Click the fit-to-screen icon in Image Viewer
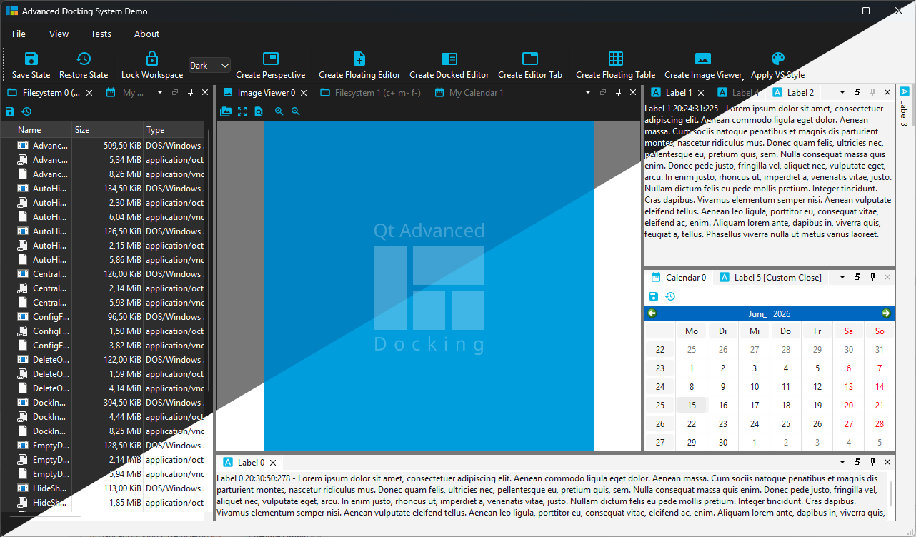This screenshot has height=537, width=916. [x=242, y=111]
